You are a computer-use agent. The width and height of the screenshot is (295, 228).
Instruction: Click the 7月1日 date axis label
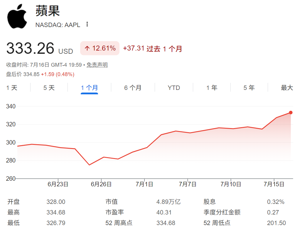click(144, 184)
